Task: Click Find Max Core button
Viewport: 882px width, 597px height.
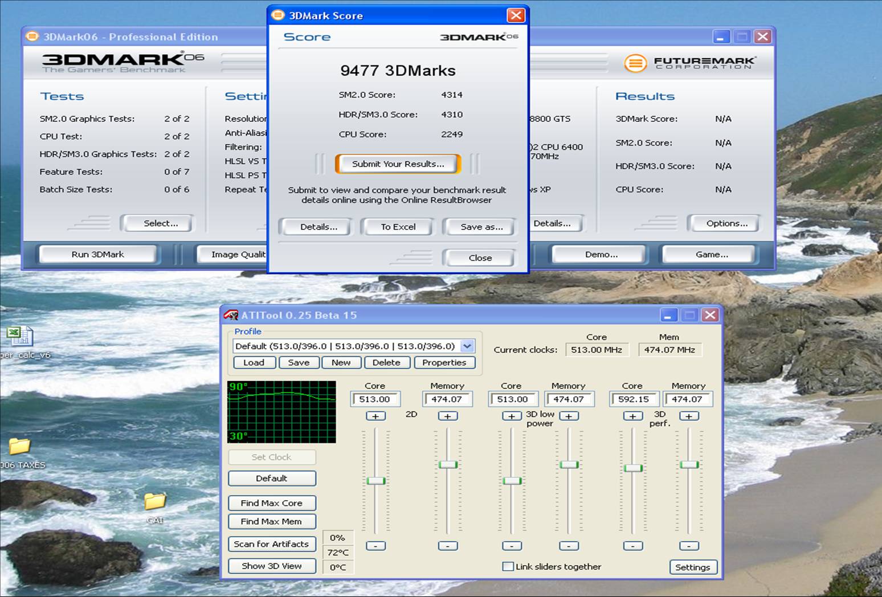Action: (272, 503)
